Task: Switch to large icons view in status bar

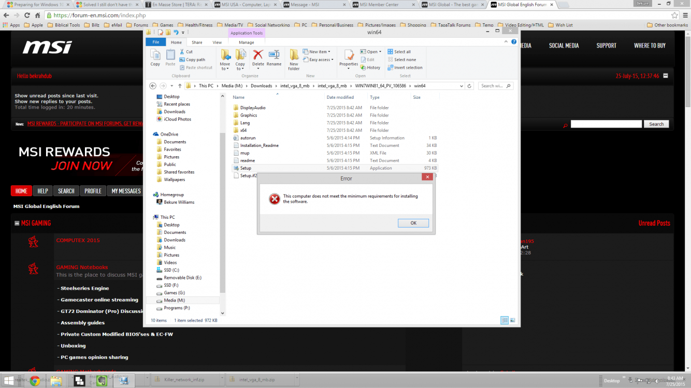Action: 513,321
